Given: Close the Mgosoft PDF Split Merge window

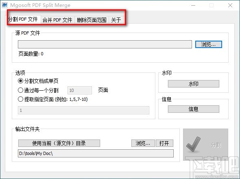Looking at the screenshot, I should (230, 5).
